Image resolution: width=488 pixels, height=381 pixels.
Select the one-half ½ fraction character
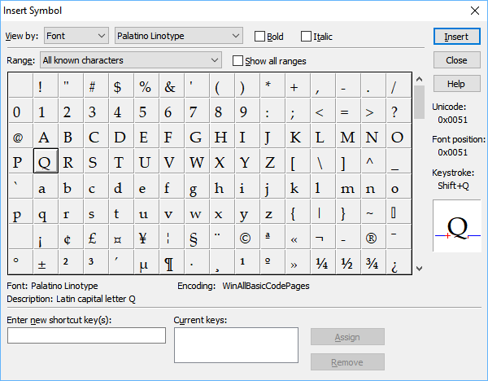346,264
